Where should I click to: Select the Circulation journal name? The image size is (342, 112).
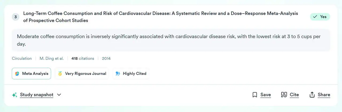click(22, 58)
